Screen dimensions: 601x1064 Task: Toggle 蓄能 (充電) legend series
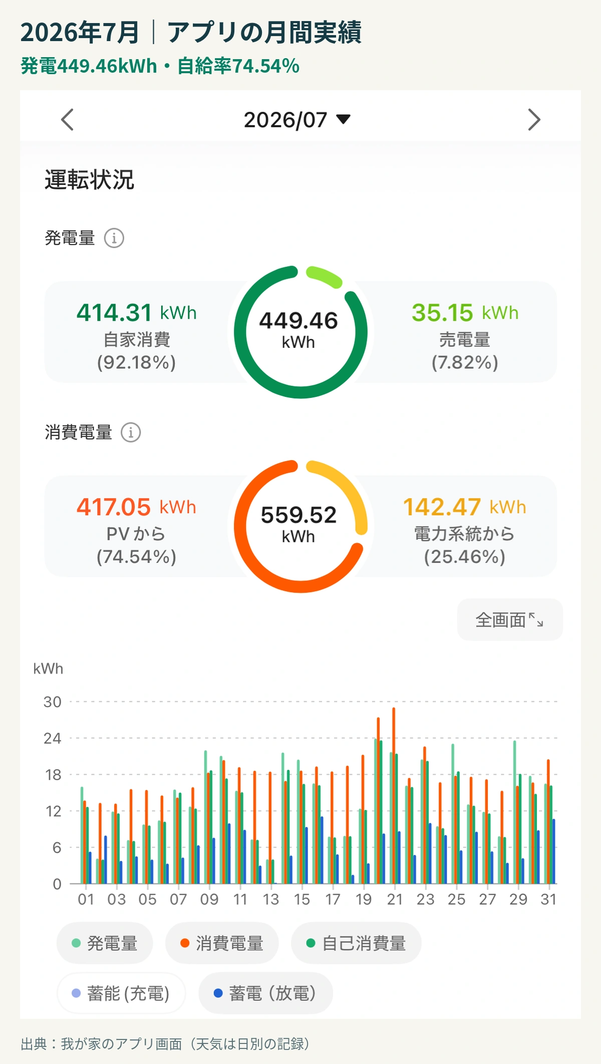[121, 993]
